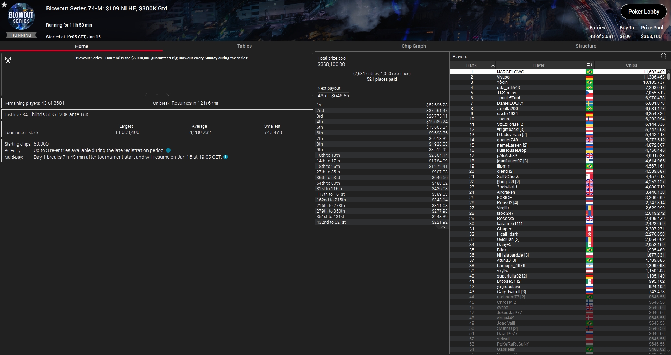
Task: Click the broadcast announcement antenna icon
Action: pos(8,60)
